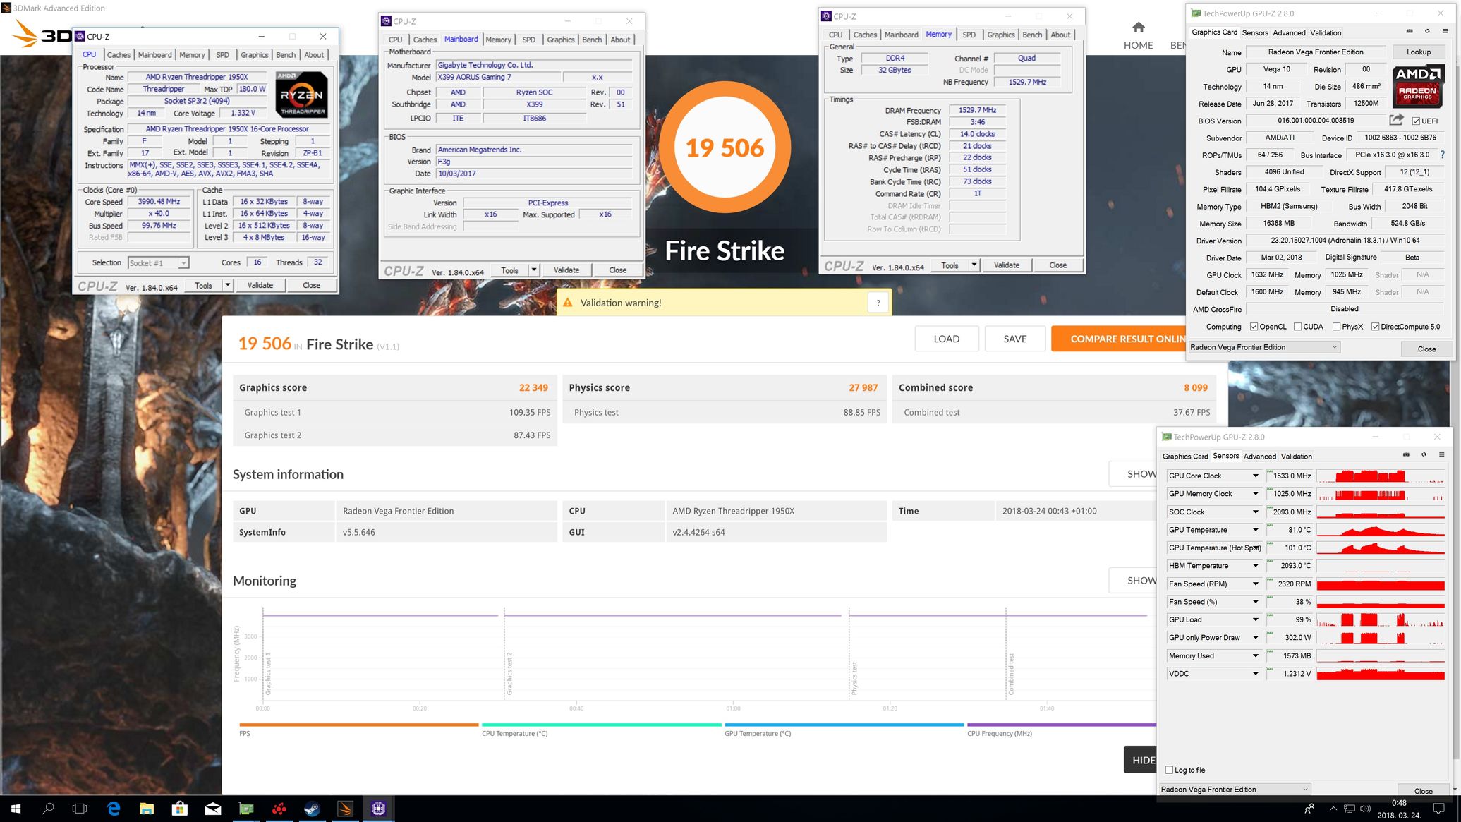Click the validation warning help button

coord(878,303)
